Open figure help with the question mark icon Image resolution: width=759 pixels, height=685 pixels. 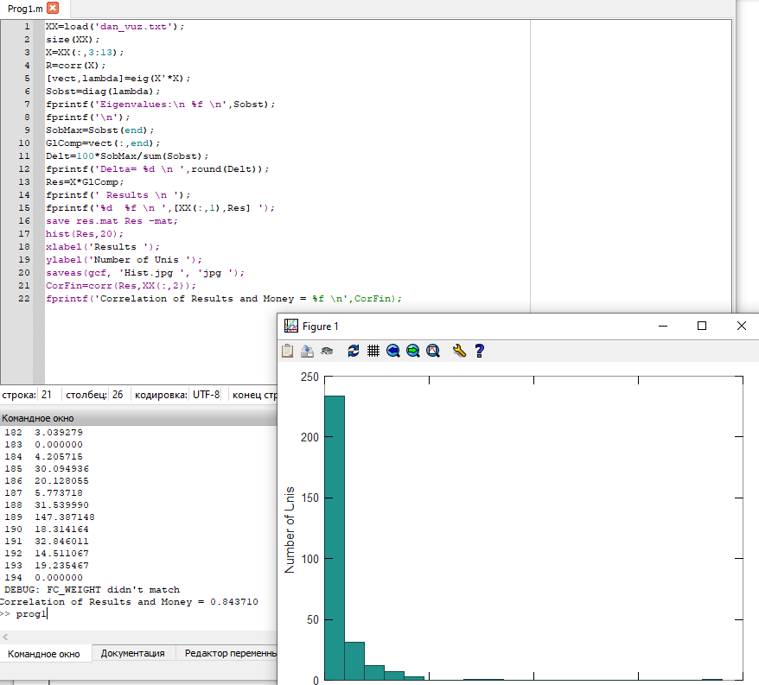[x=479, y=351]
